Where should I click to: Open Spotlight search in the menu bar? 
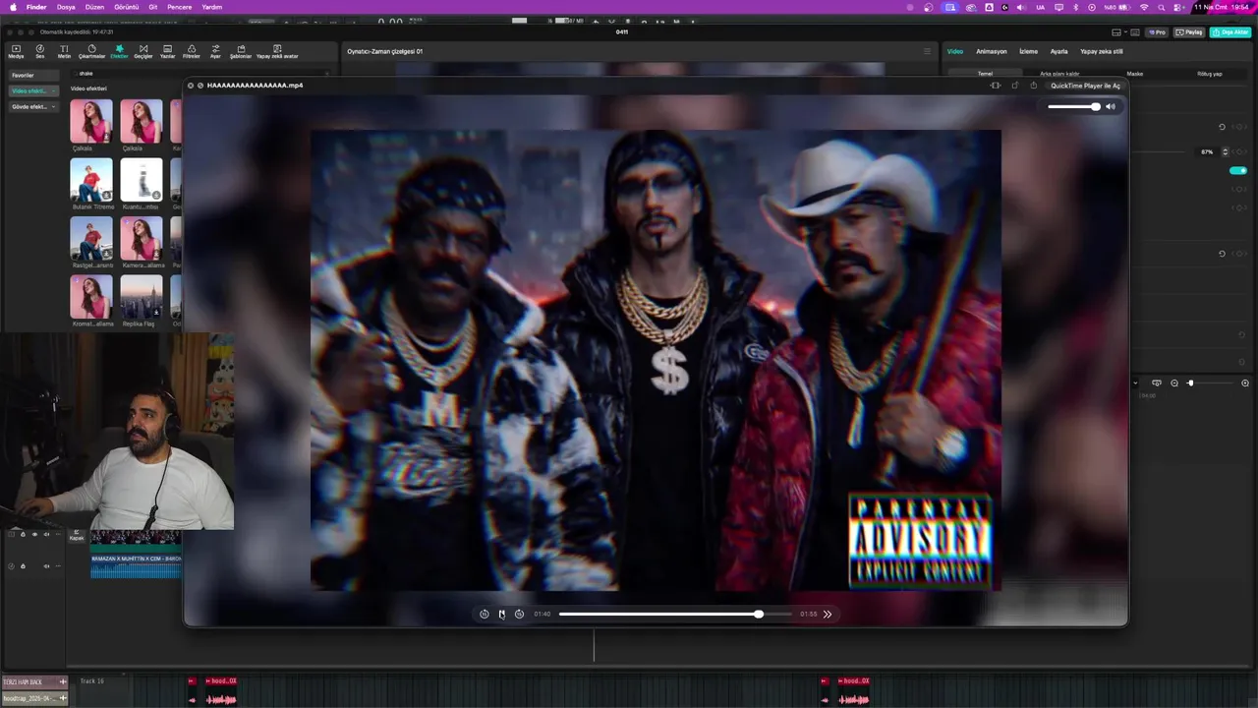coord(1161,7)
